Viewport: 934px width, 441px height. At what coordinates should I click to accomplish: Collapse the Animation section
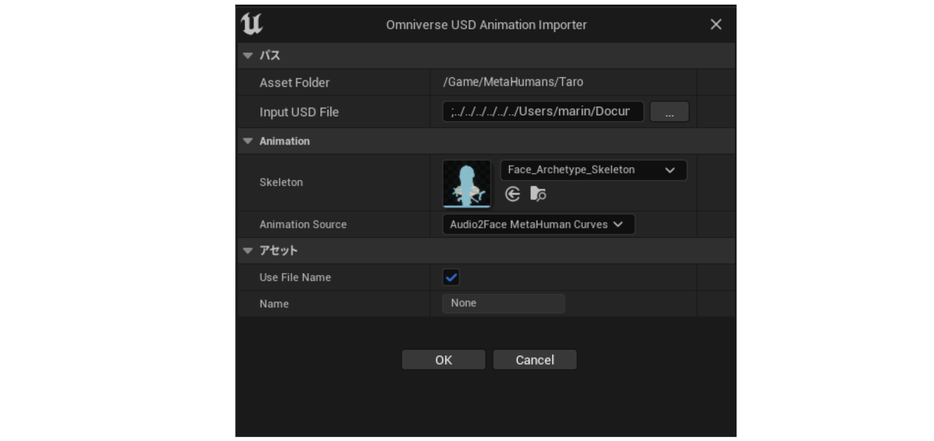coord(248,141)
